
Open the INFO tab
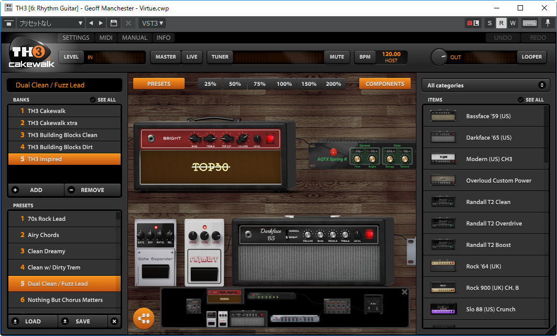(164, 38)
